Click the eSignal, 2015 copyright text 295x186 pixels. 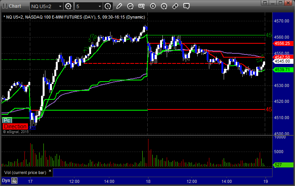[x=16, y=132]
